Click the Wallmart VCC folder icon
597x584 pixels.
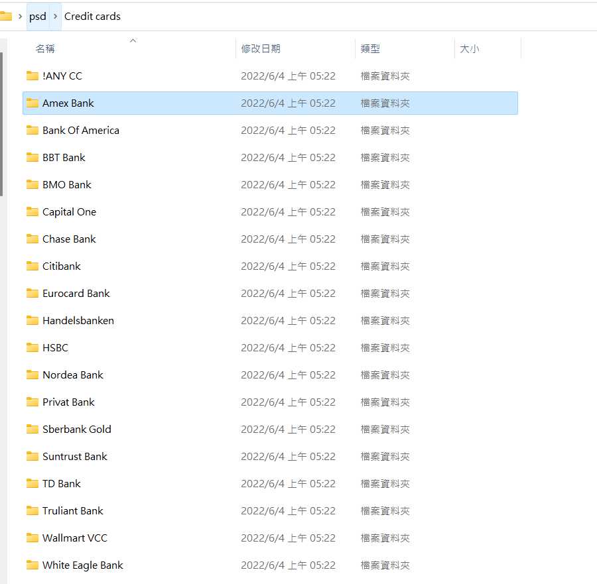(33, 538)
